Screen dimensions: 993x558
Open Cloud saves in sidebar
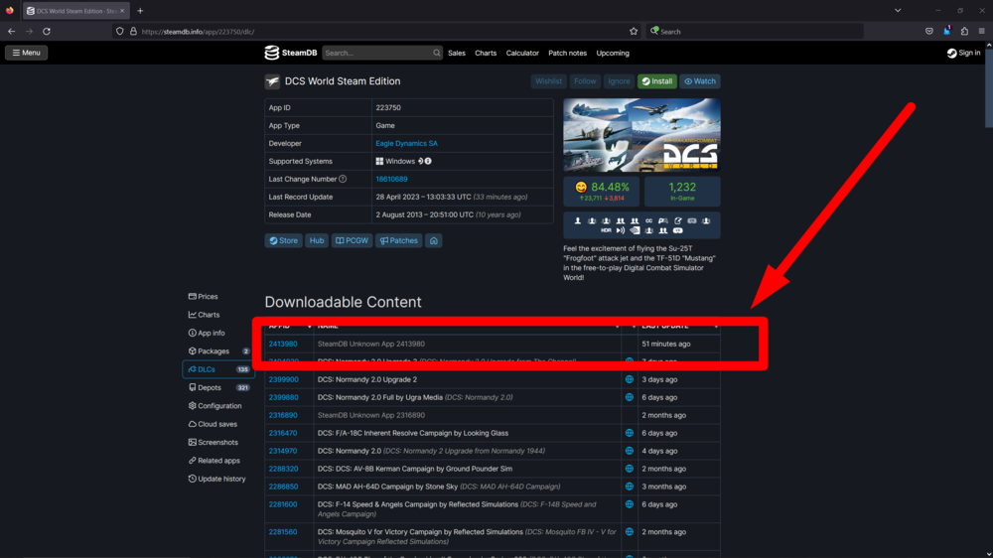tap(213, 424)
